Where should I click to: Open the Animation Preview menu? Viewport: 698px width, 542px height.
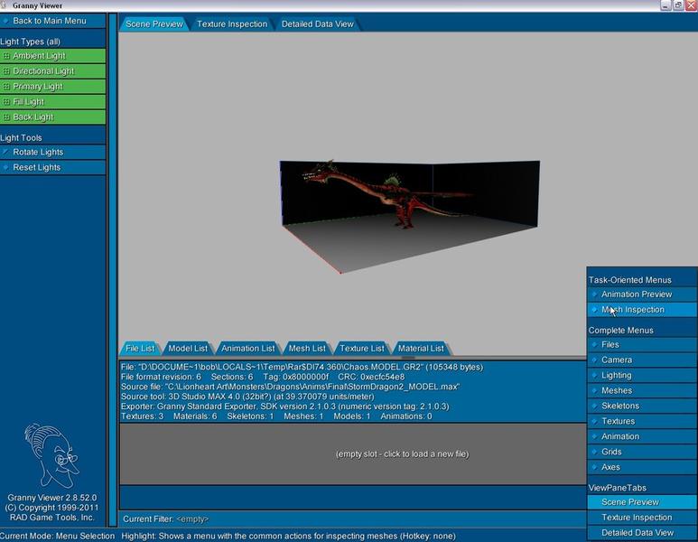pos(641,294)
